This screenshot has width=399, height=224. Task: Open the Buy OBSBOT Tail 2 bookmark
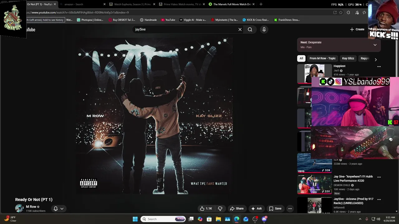pos(122,20)
